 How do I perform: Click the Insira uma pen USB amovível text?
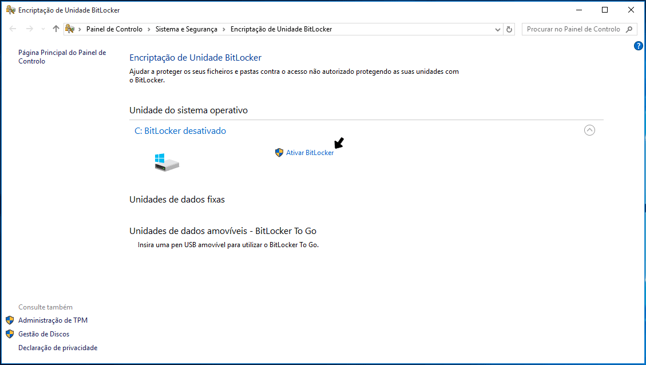click(228, 245)
